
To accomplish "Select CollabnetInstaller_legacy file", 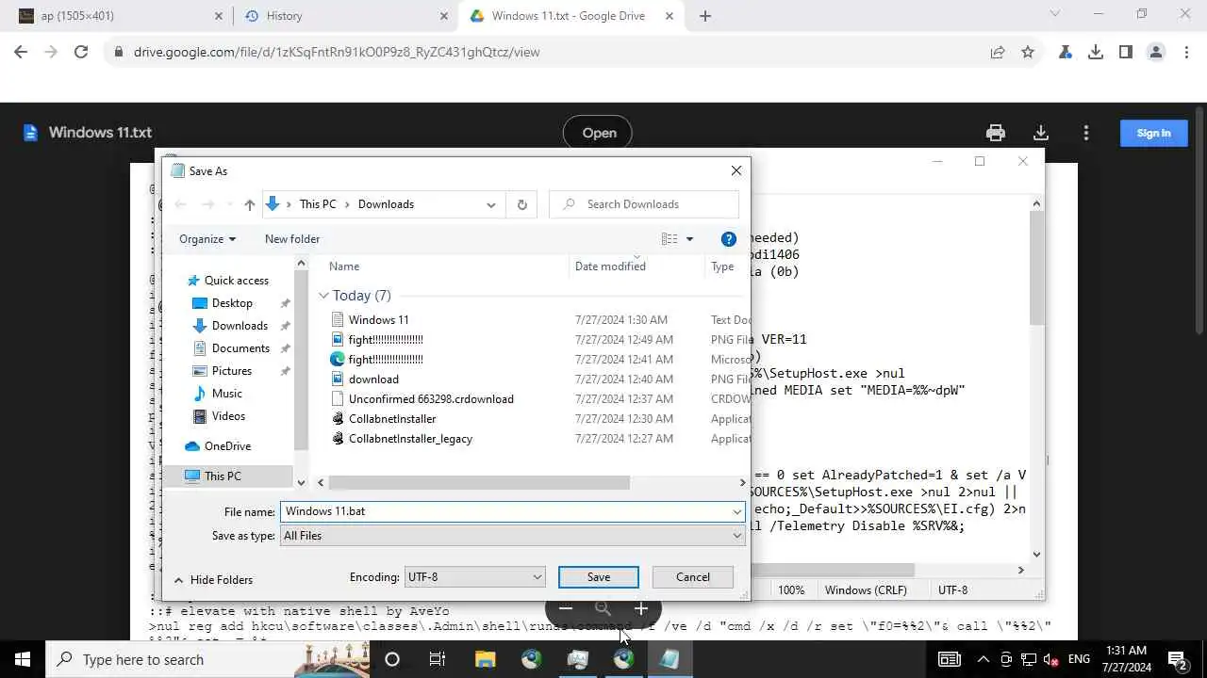I will pos(410,439).
